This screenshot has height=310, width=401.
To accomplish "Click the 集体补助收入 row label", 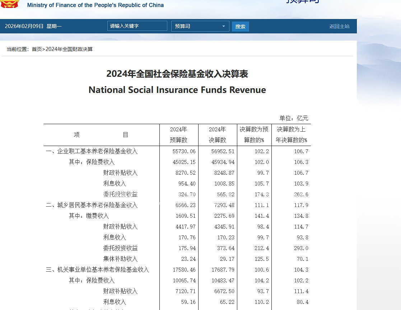I will [x=120, y=259].
